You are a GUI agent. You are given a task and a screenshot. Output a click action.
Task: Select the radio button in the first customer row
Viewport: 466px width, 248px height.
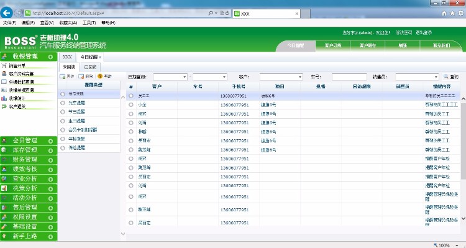[131, 96]
